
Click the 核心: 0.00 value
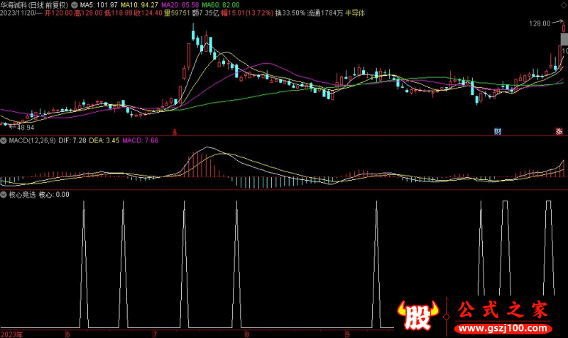click(54, 195)
